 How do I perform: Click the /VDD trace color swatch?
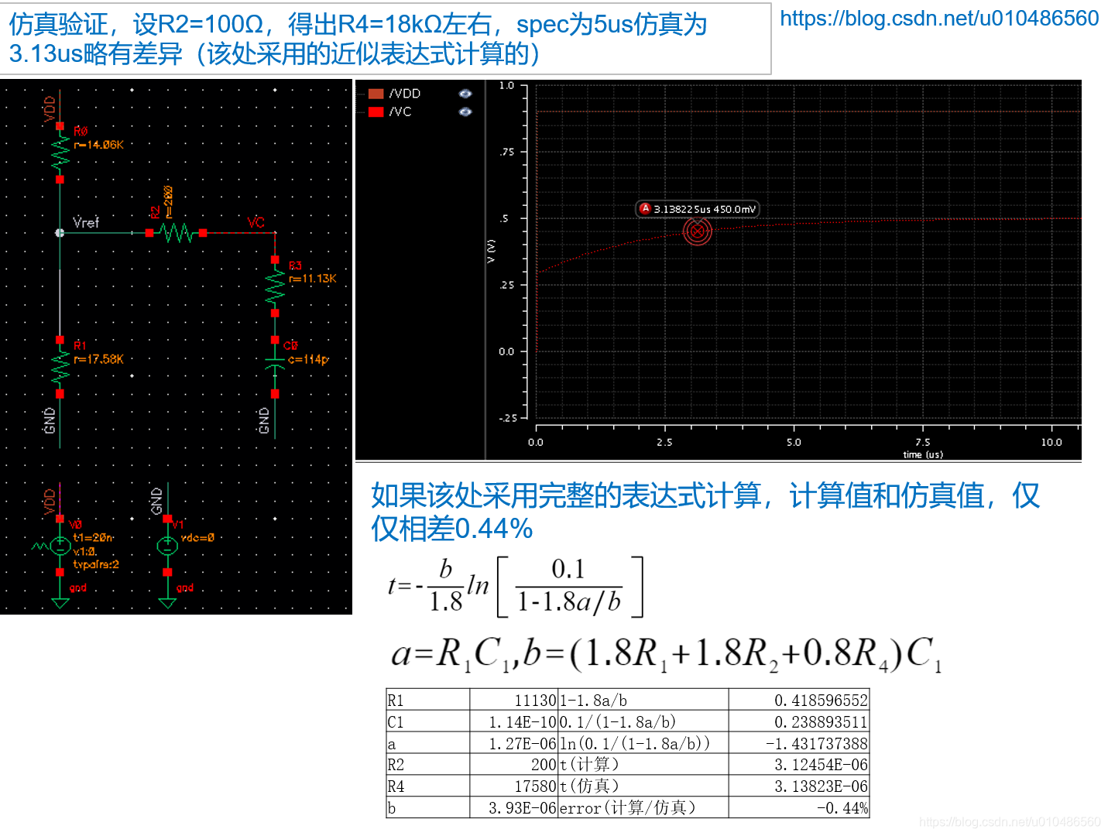(x=376, y=94)
